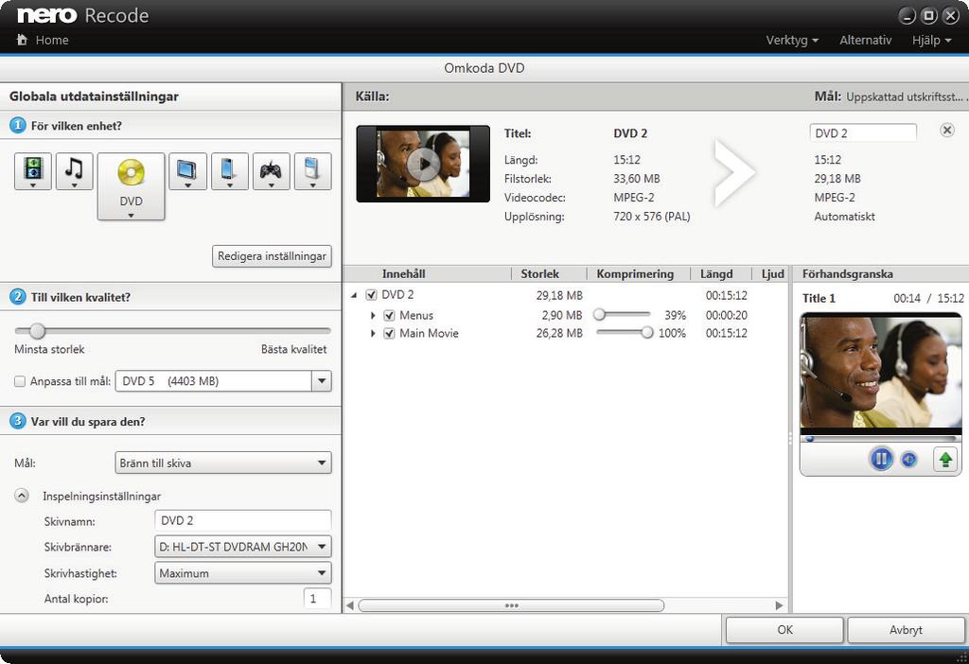Click the Menus duration 00:00:20

726,315
